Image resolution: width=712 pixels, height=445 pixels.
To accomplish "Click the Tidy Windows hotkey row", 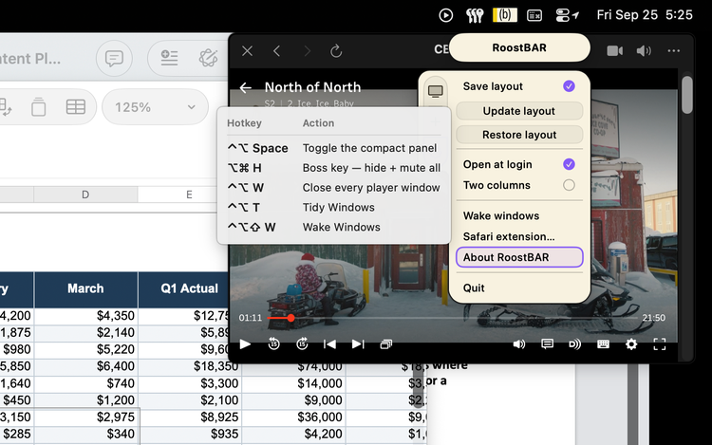I will (334, 207).
